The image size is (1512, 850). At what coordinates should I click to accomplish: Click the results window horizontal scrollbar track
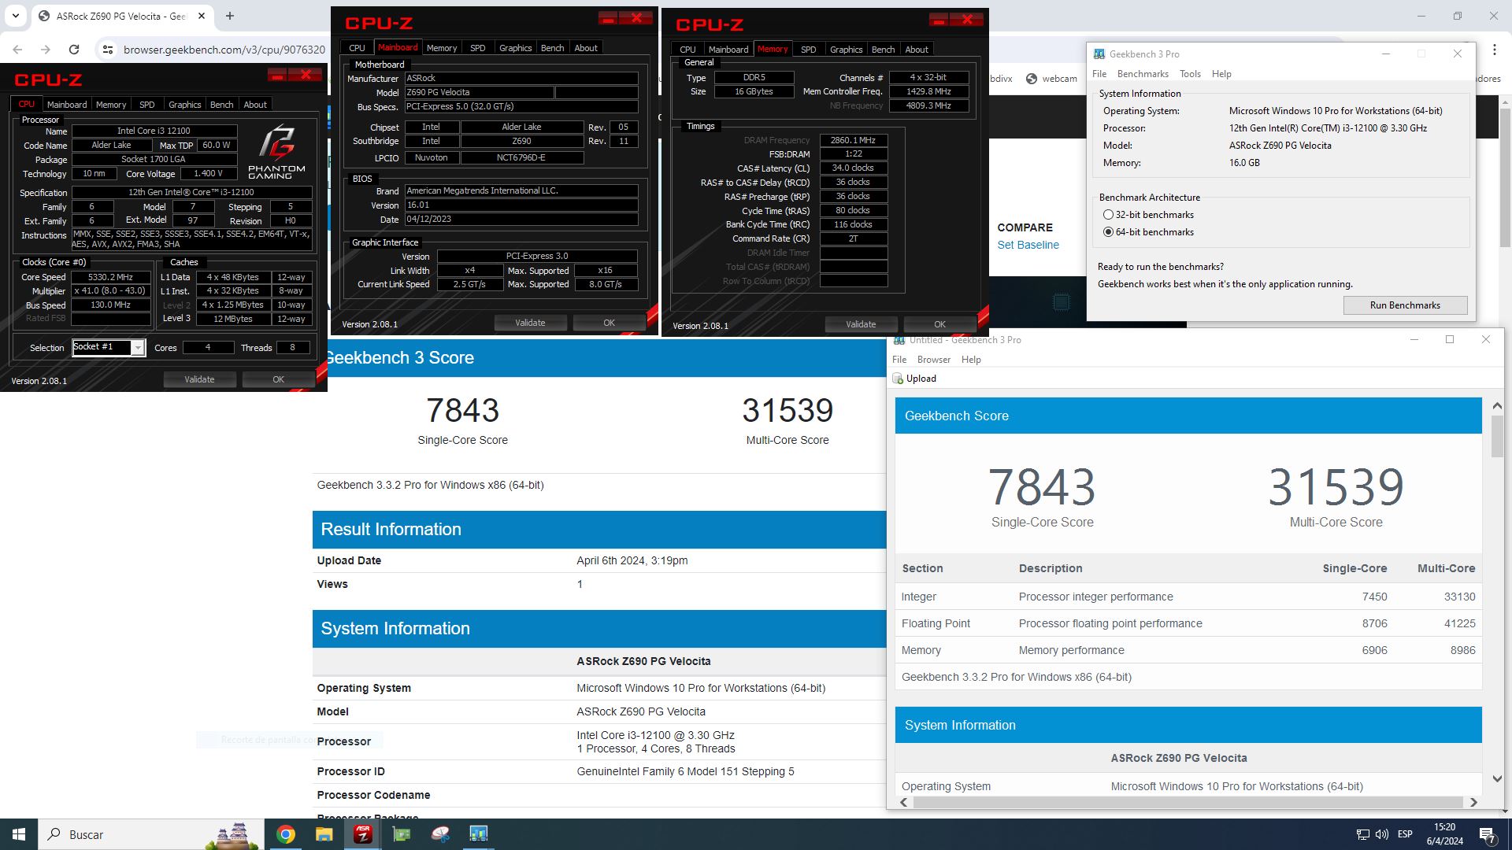click(1188, 802)
